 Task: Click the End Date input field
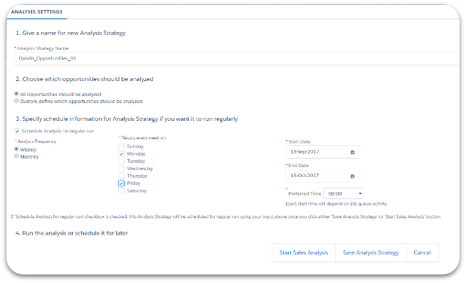click(322, 176)
